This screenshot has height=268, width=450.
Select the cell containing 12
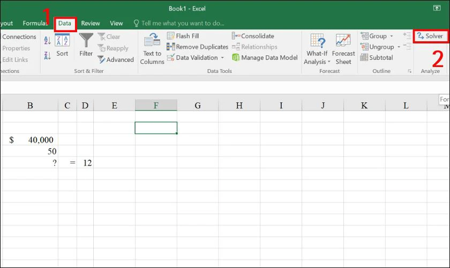tap(85, 162)
